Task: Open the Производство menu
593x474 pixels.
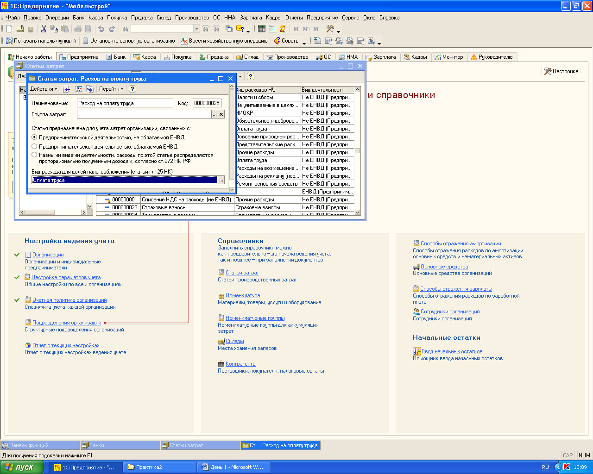Action: pos(192,18)
